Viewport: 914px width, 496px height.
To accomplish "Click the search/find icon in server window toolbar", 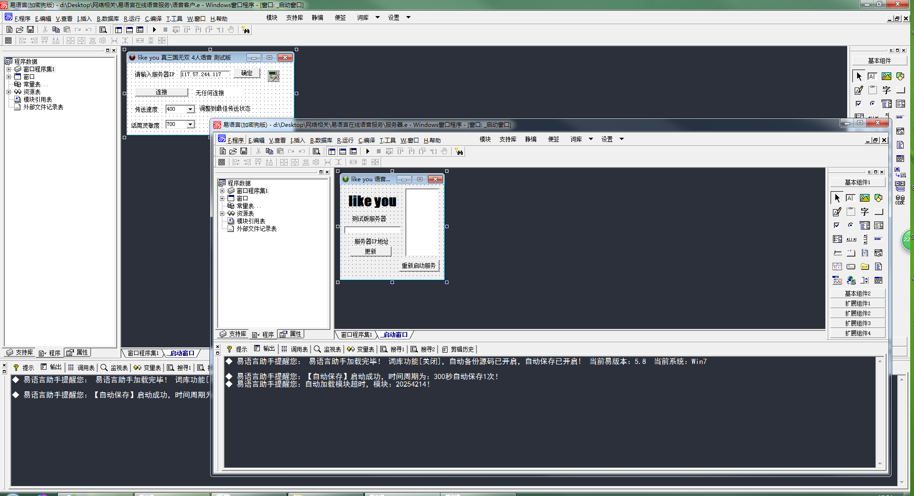I will 316,151.
